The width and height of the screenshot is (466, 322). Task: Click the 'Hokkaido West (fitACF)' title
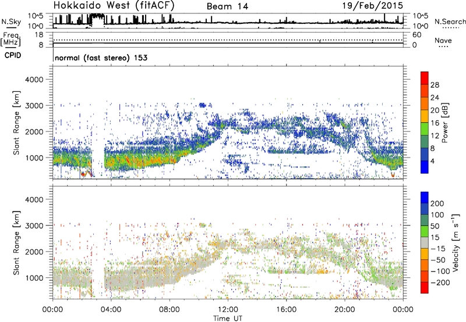(114, 5)
